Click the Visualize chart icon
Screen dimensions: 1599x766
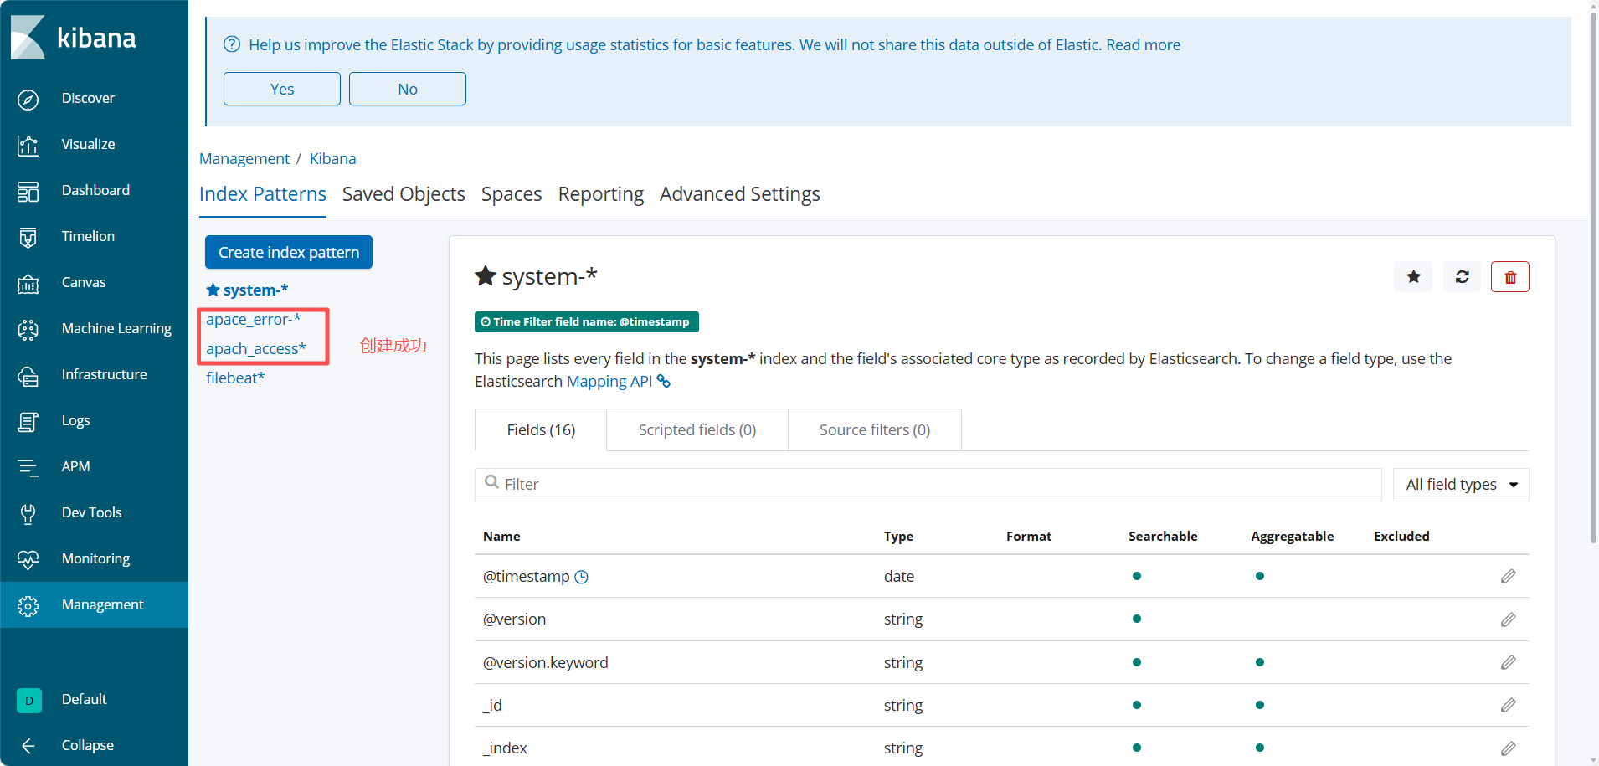(x=28, y=145)
